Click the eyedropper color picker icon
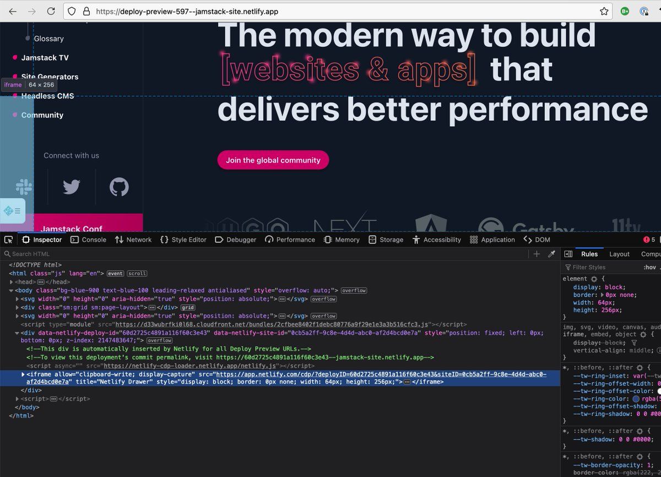661x477 pixels. (551, 254)
